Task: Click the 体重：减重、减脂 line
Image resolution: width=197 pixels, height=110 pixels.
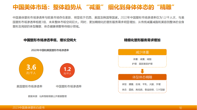Action: pos(142,59)
